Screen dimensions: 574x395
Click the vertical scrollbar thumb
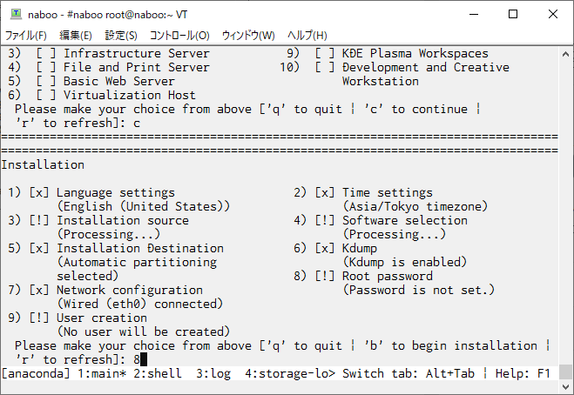click(565, 372)
